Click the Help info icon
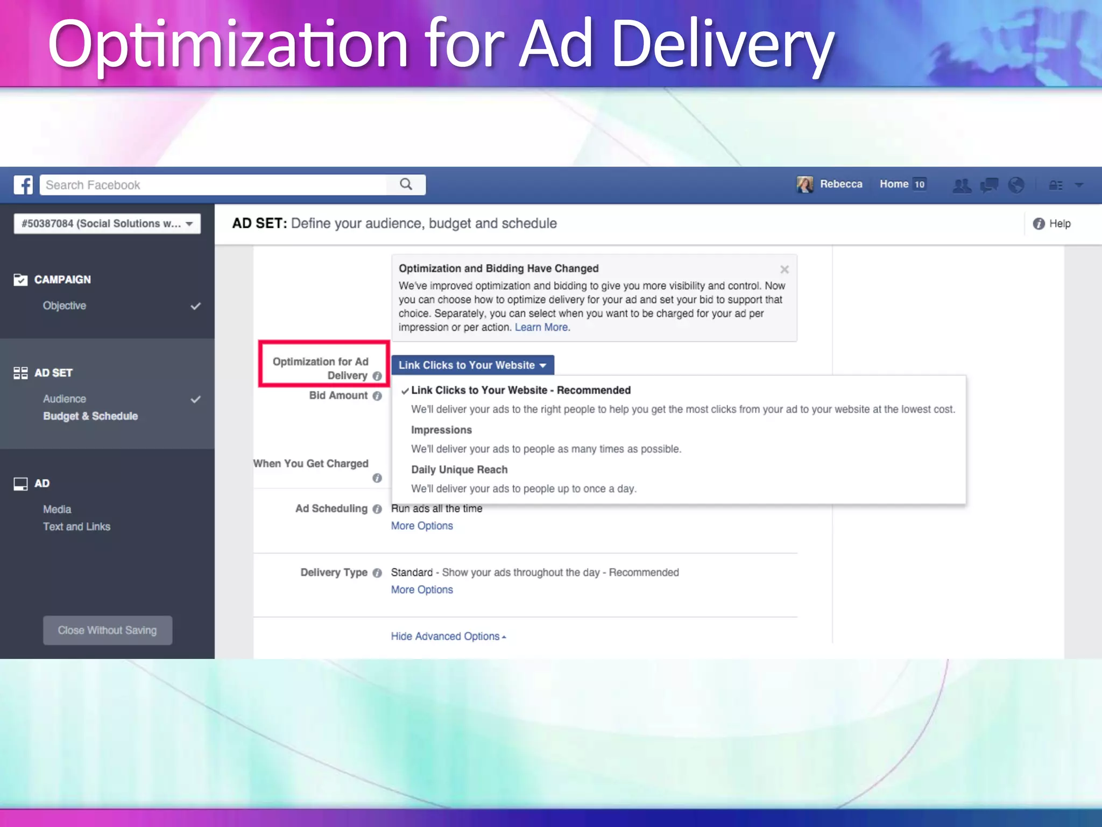Screen dimensions: 1102x827 pyautogui.click(x=1039, y=223)
